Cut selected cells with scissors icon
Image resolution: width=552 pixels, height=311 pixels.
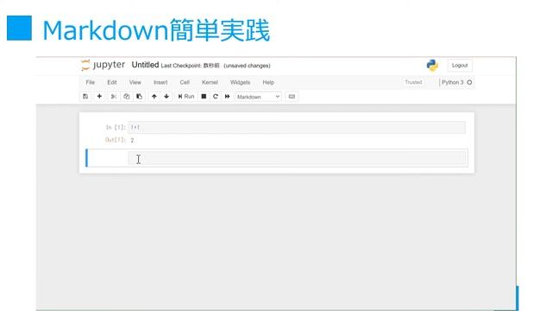pos(113,96)
